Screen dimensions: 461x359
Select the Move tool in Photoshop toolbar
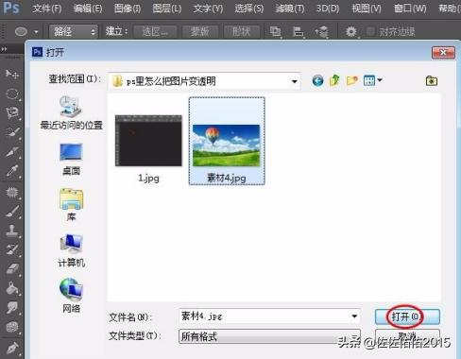pos(11,75)
